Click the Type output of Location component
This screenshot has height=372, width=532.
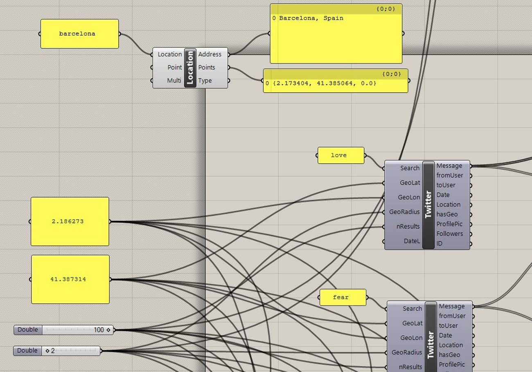coord(205,80)
